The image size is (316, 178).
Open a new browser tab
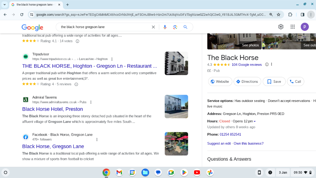(x=68, y=4)
